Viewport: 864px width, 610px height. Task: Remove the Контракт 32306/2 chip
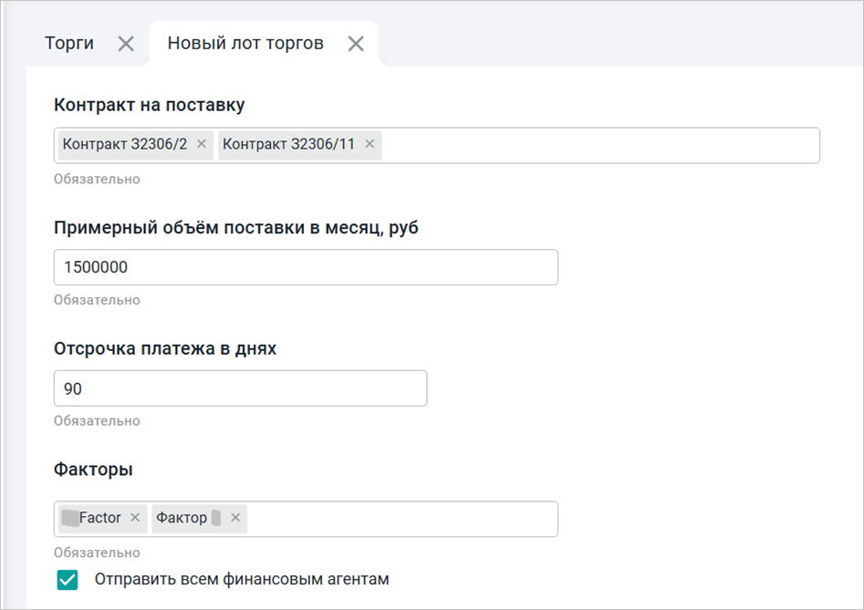click(x=202, y=144)
